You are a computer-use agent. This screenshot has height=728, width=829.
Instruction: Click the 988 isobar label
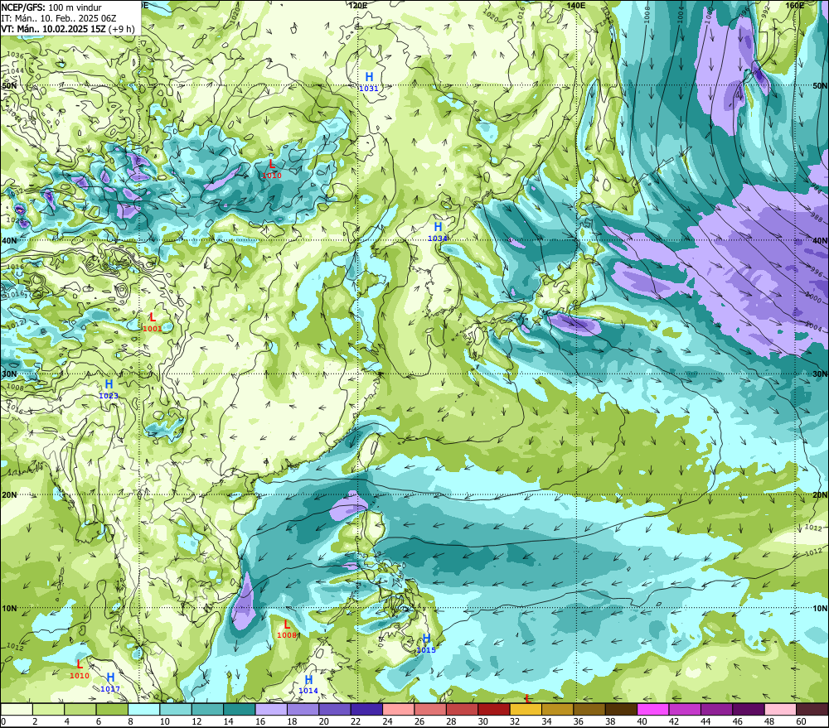tap(817, 218)
